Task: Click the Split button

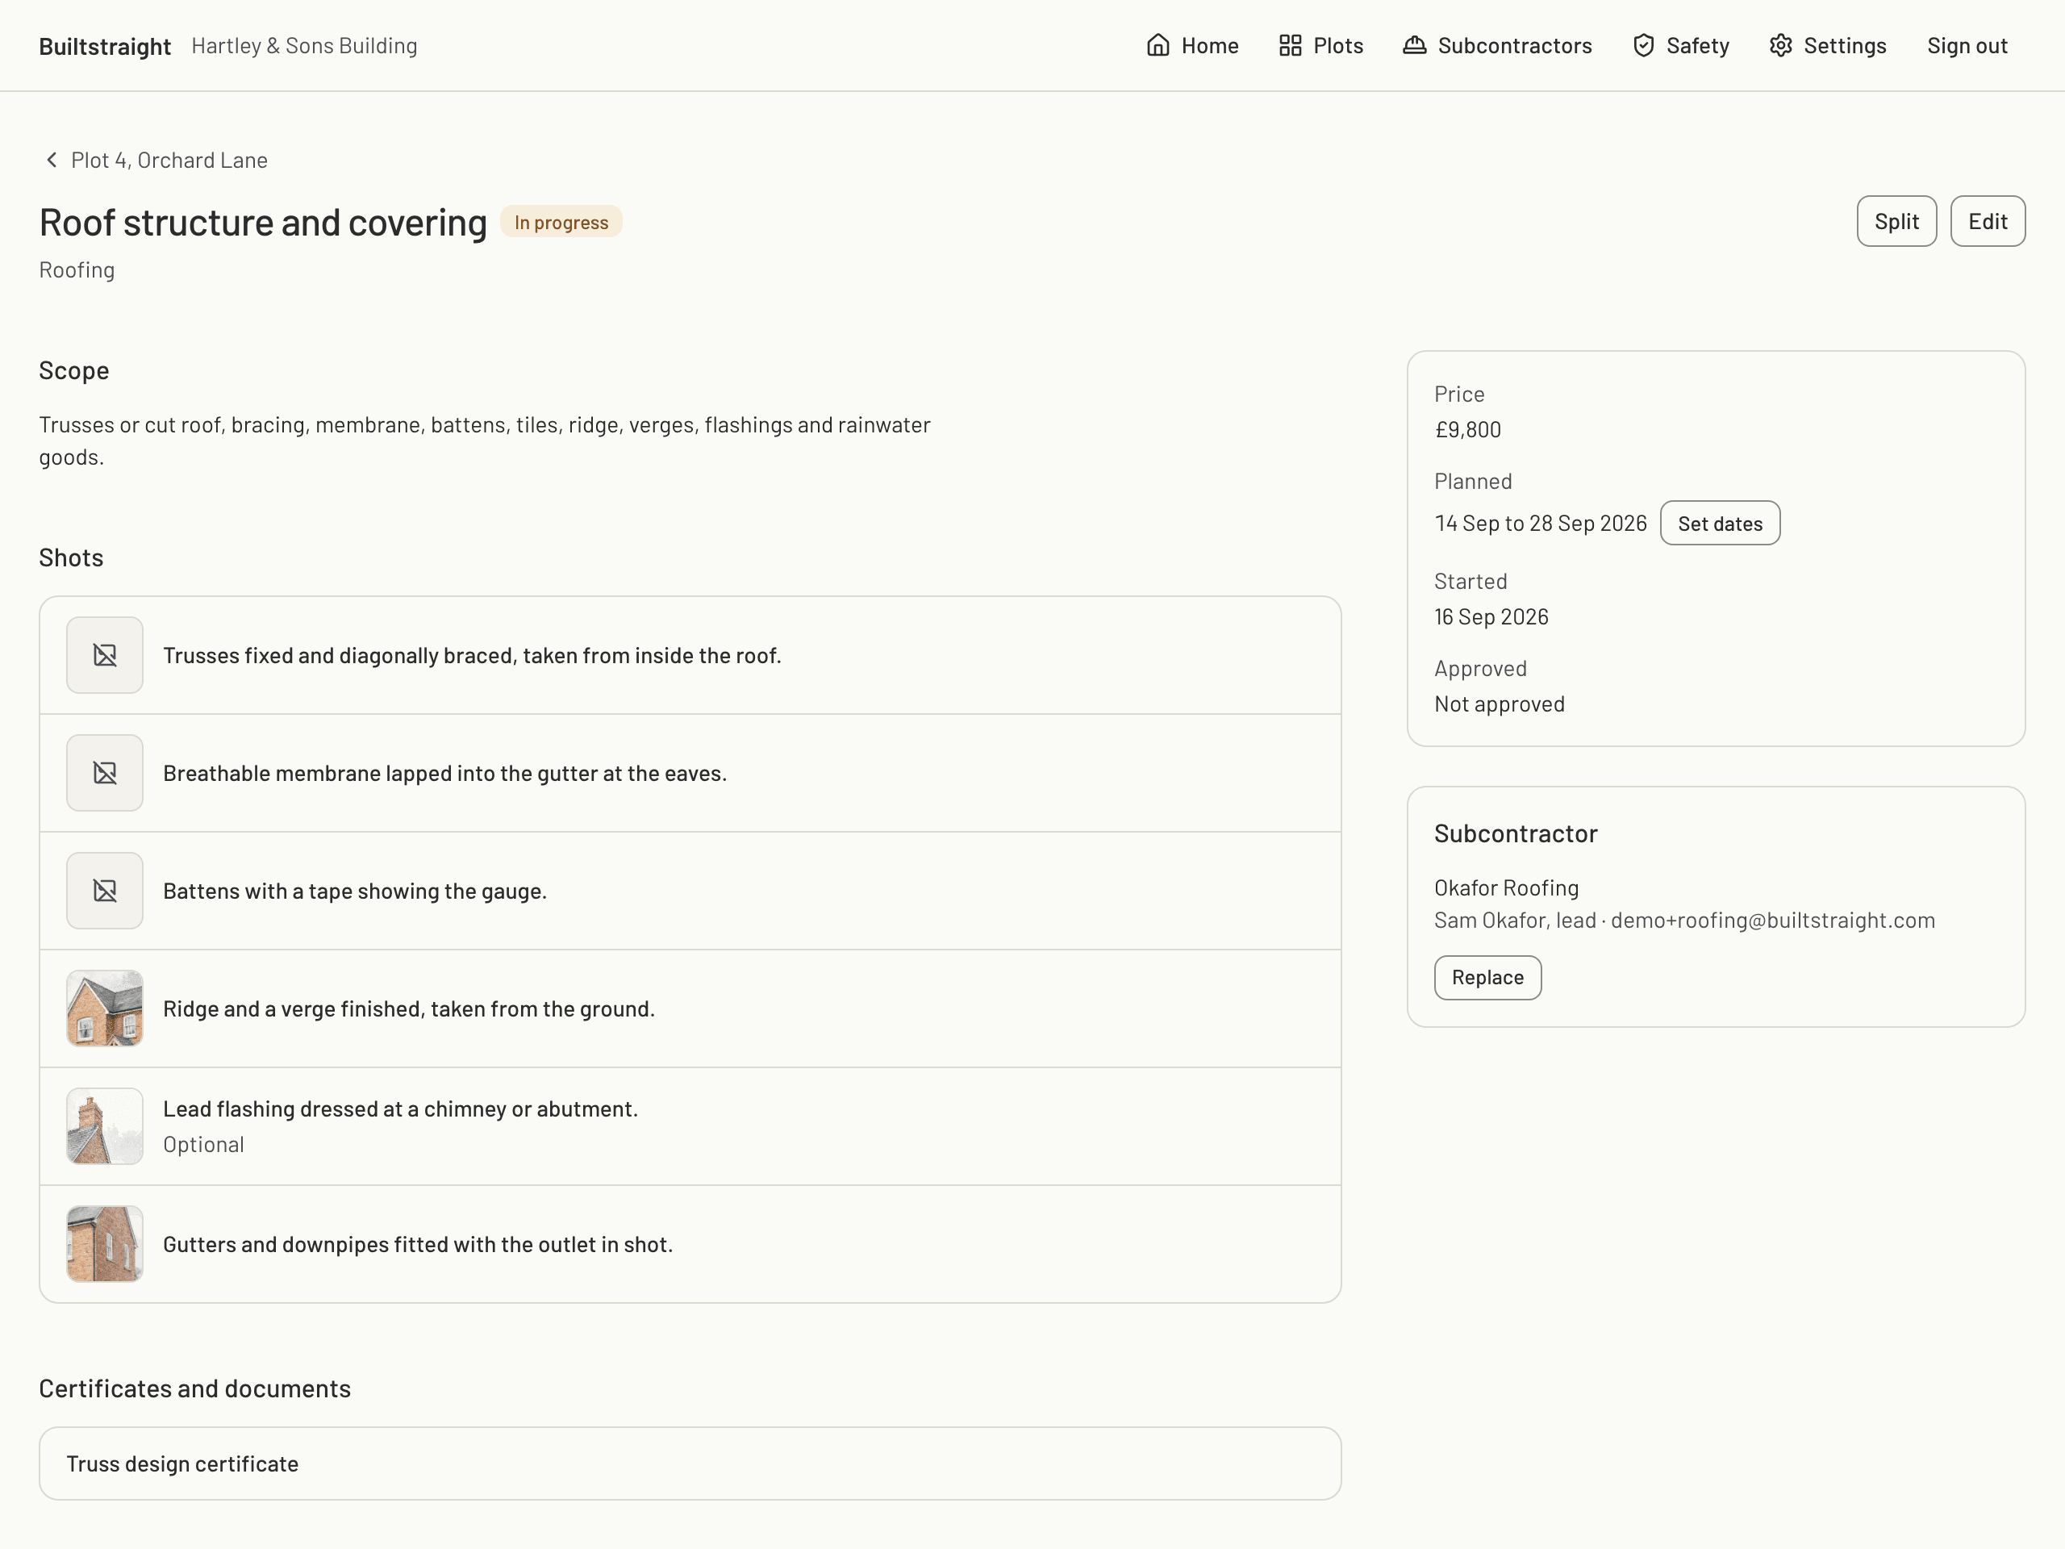Action: click(1896, 221)
